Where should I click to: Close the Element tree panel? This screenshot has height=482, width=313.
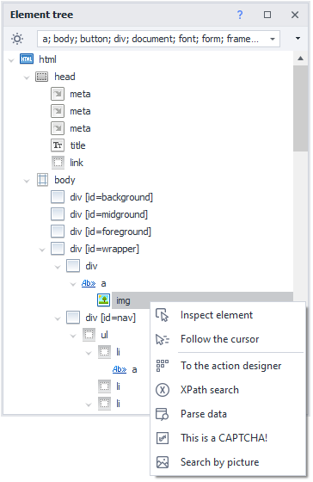(295, 15)
